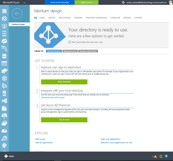Select the HDInsight elephant sidebar icon
The image size is (173, 161).
coord(4,71)
